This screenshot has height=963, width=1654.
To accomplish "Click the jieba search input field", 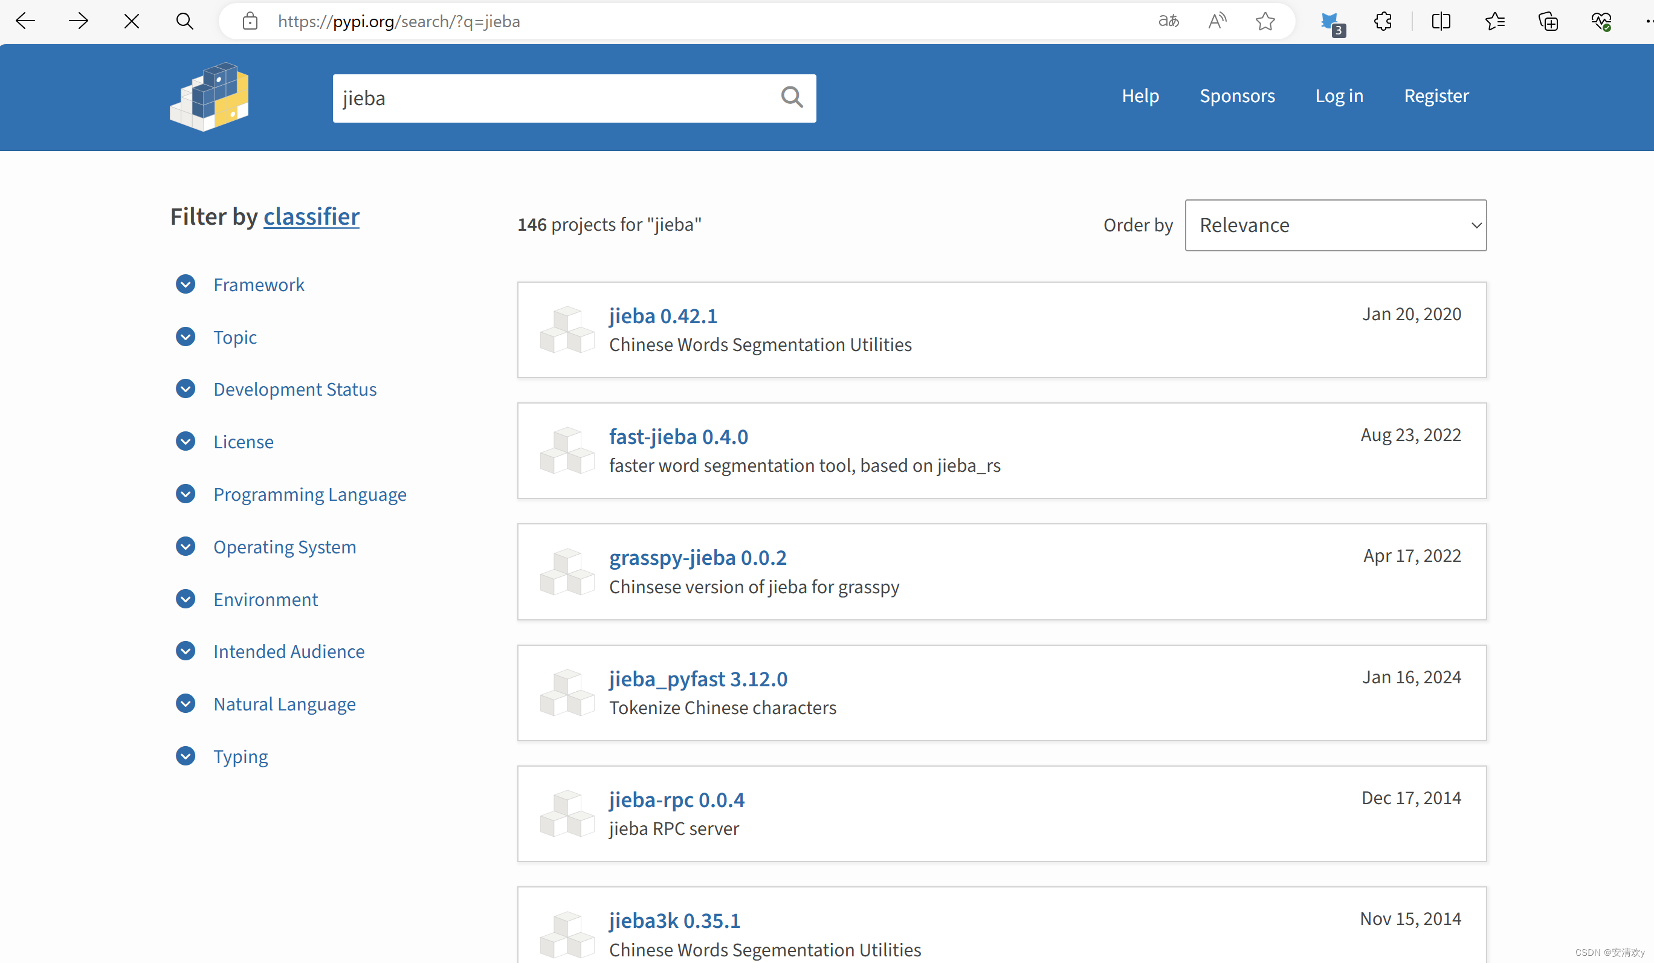I will (551, 98).
